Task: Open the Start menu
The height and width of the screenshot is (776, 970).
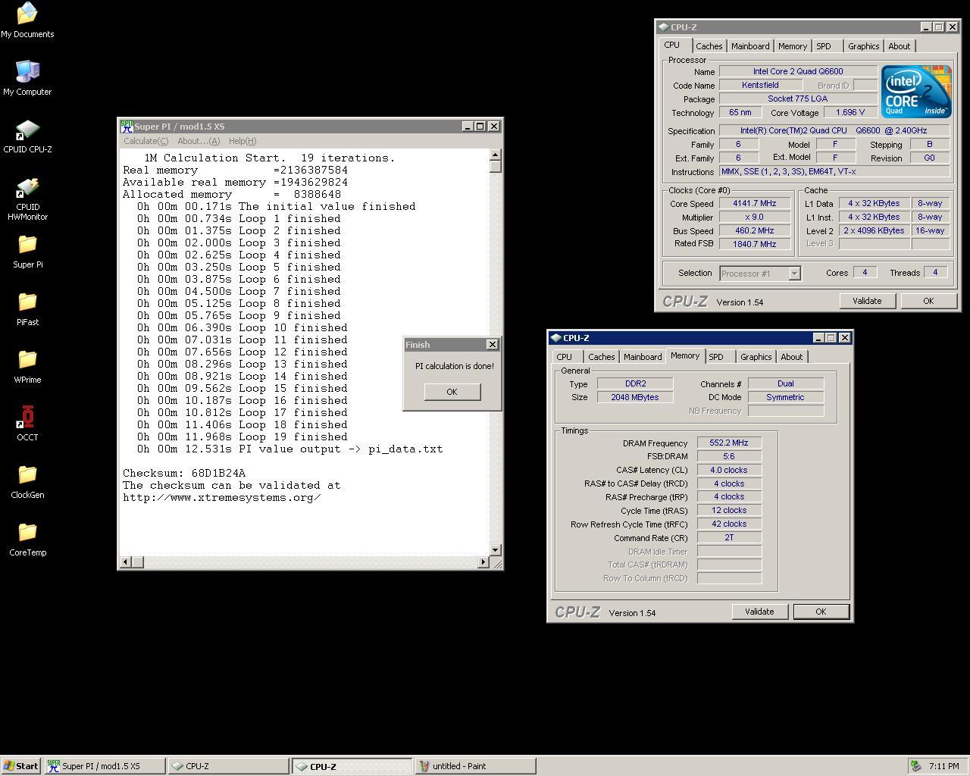Action: tap(20, 766)
